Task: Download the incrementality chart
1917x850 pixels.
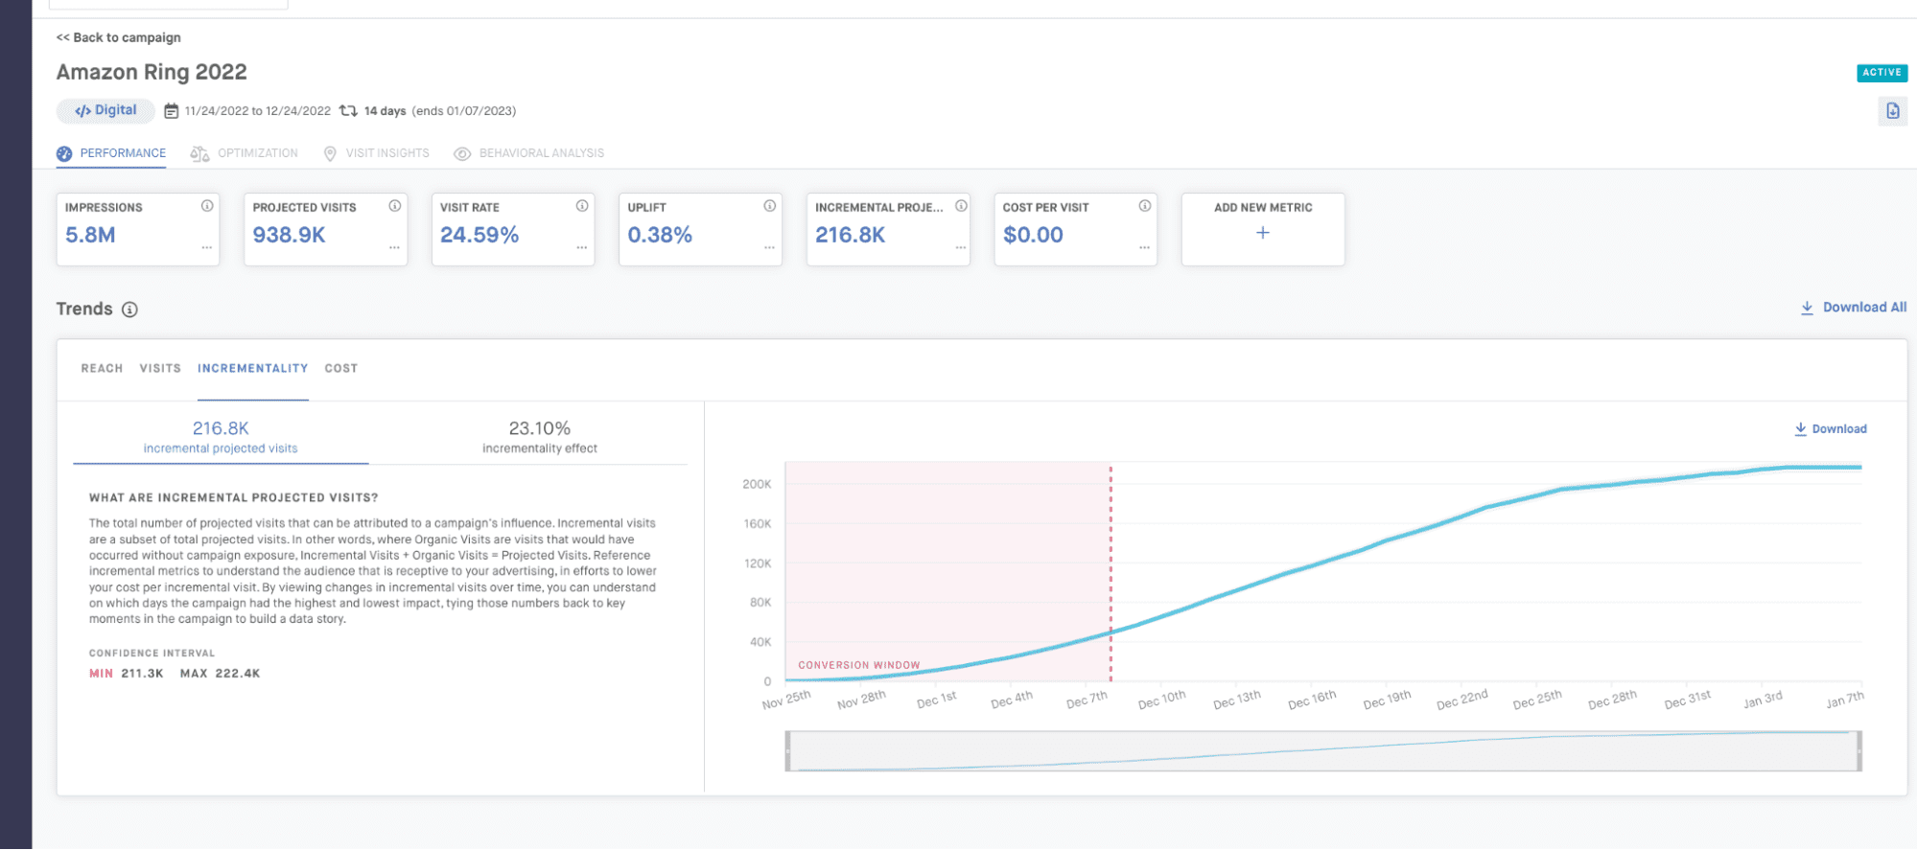Action: tap(1831, 429)
